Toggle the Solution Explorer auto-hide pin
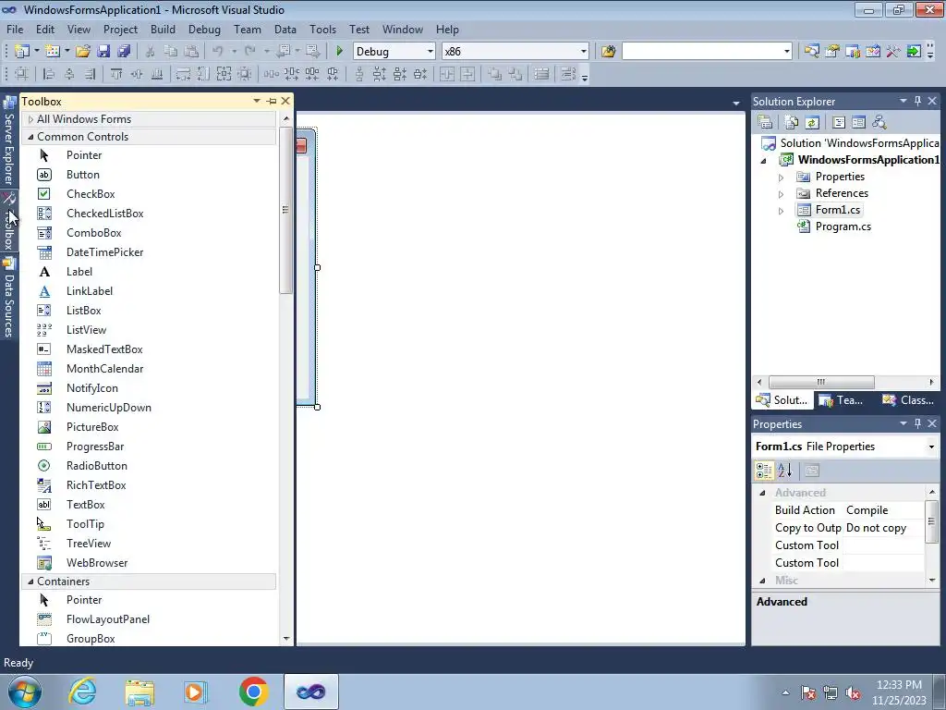This screenshot has height=710, width=946. [x=917, y=101]
